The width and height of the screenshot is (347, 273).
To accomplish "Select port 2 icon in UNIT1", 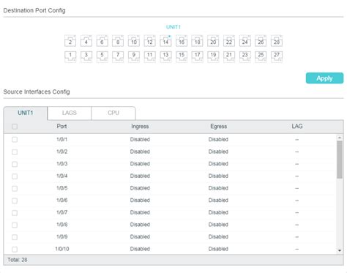I will click(x=70, y=41).
